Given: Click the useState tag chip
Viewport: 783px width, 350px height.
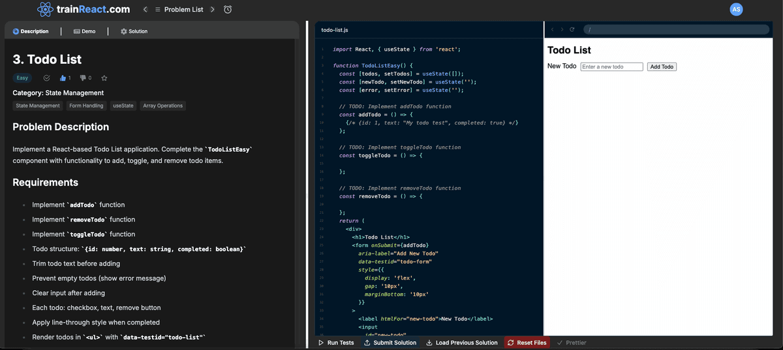Looking at the screenshot, I should click(123, 106).
